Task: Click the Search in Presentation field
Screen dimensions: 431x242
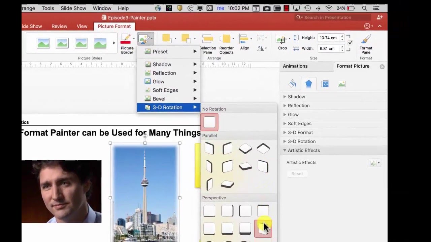Action: tap(333, 17)
